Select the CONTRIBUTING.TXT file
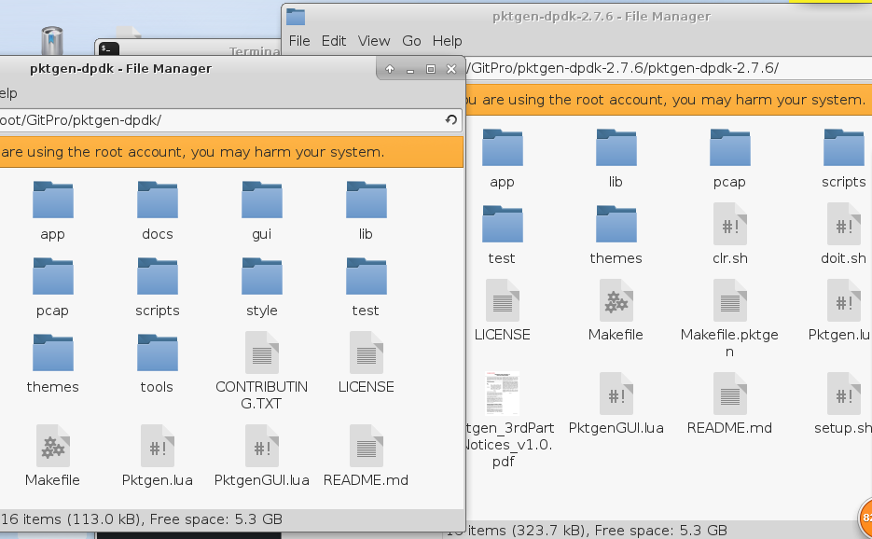The height and width of the screenshot is (539, 872). coord(262,353)
